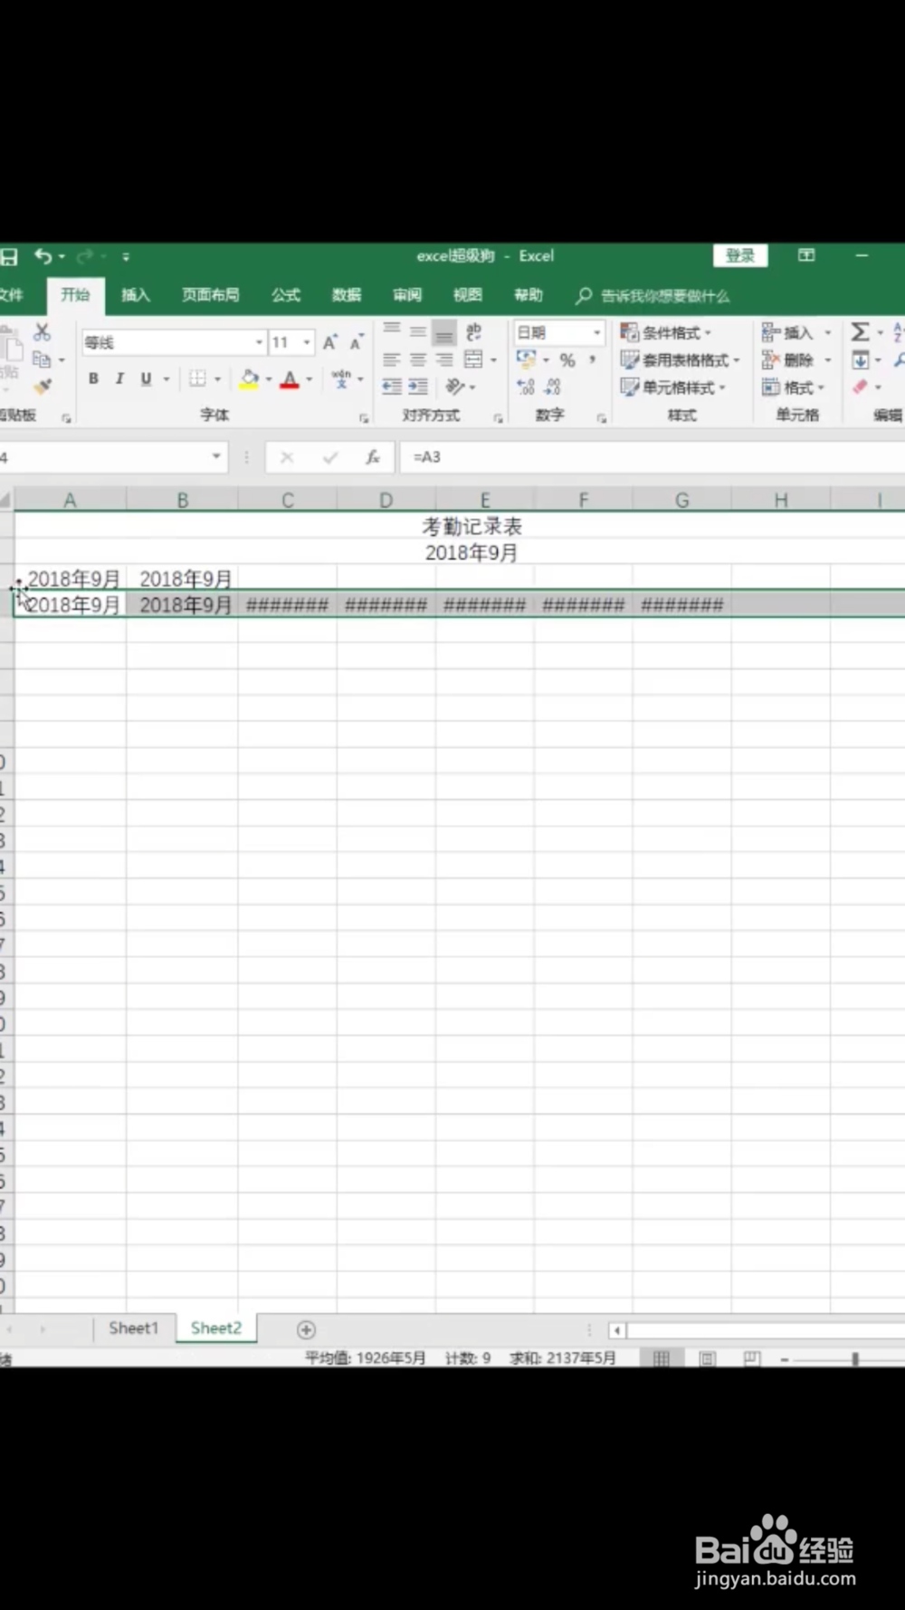The height and width of the screenshot is (1610, 905).
Task: Open the 数据 ribbon tab
Action: coord(347,295)
